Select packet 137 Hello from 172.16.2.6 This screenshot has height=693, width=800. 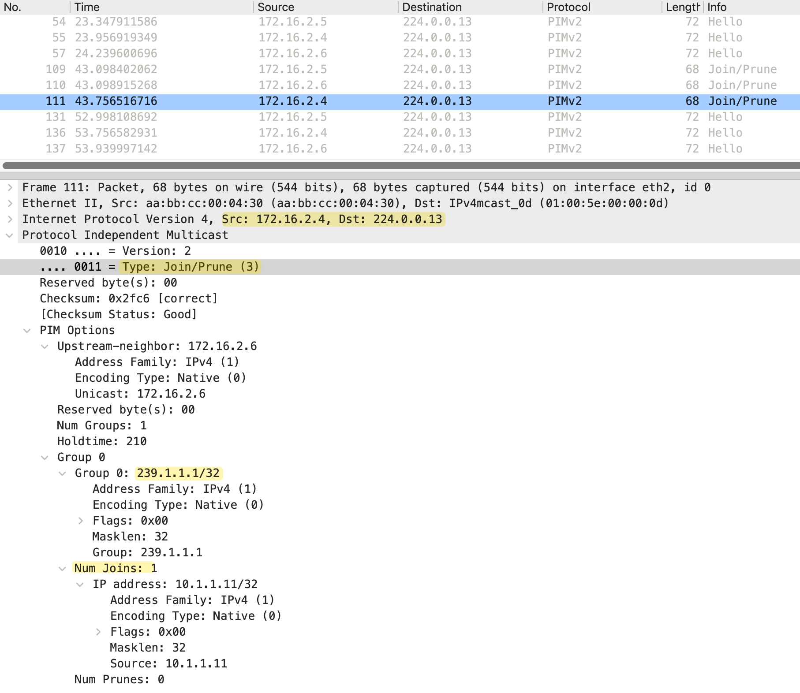pyautogui.click(x=309, y=149)
